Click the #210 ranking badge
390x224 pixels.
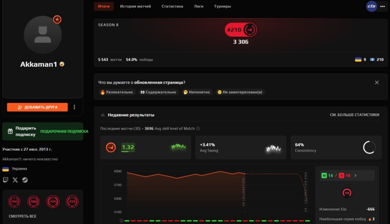240,30
